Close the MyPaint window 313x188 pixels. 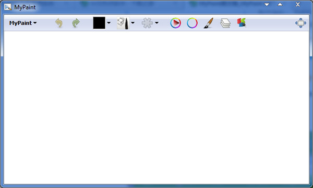pyautogui.click(x=298, y=4)
